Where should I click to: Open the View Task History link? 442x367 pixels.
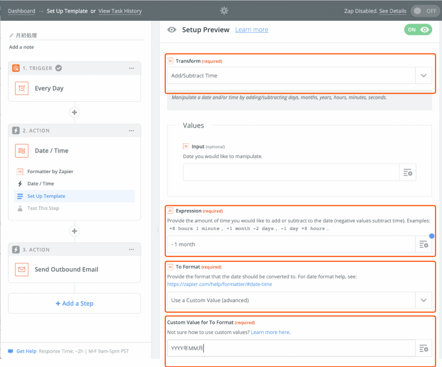(120, 11)
